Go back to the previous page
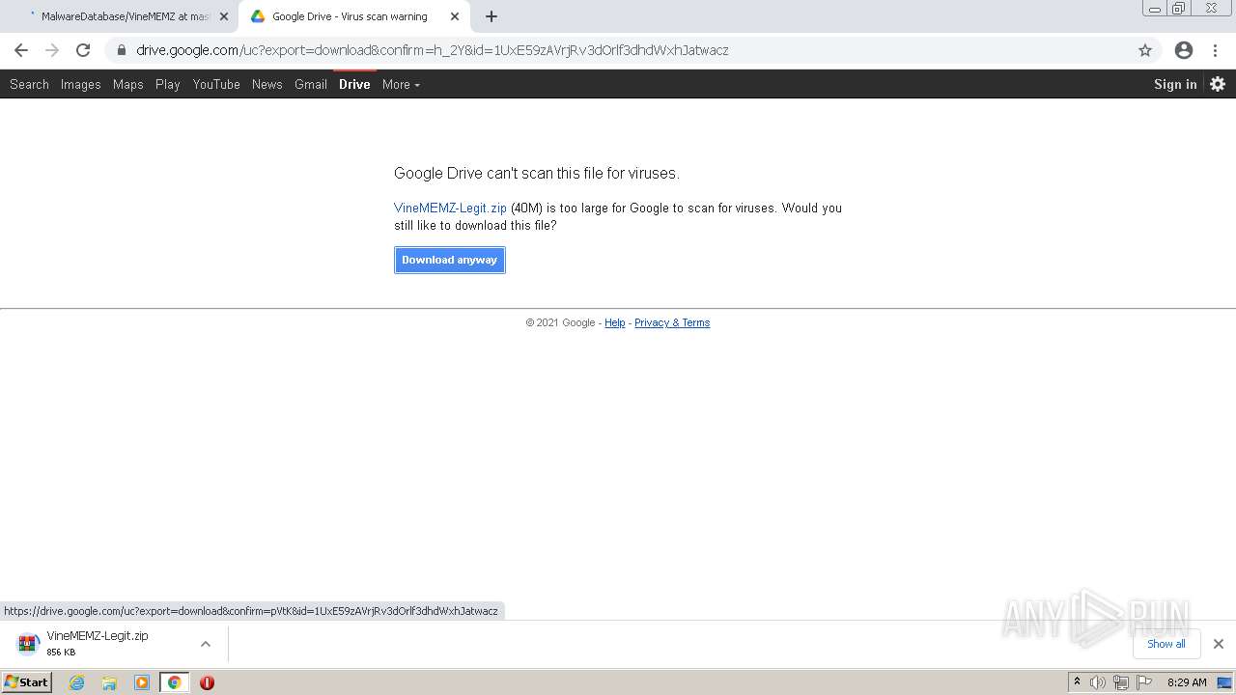1236x695 pixels. [x=21, y=50]
